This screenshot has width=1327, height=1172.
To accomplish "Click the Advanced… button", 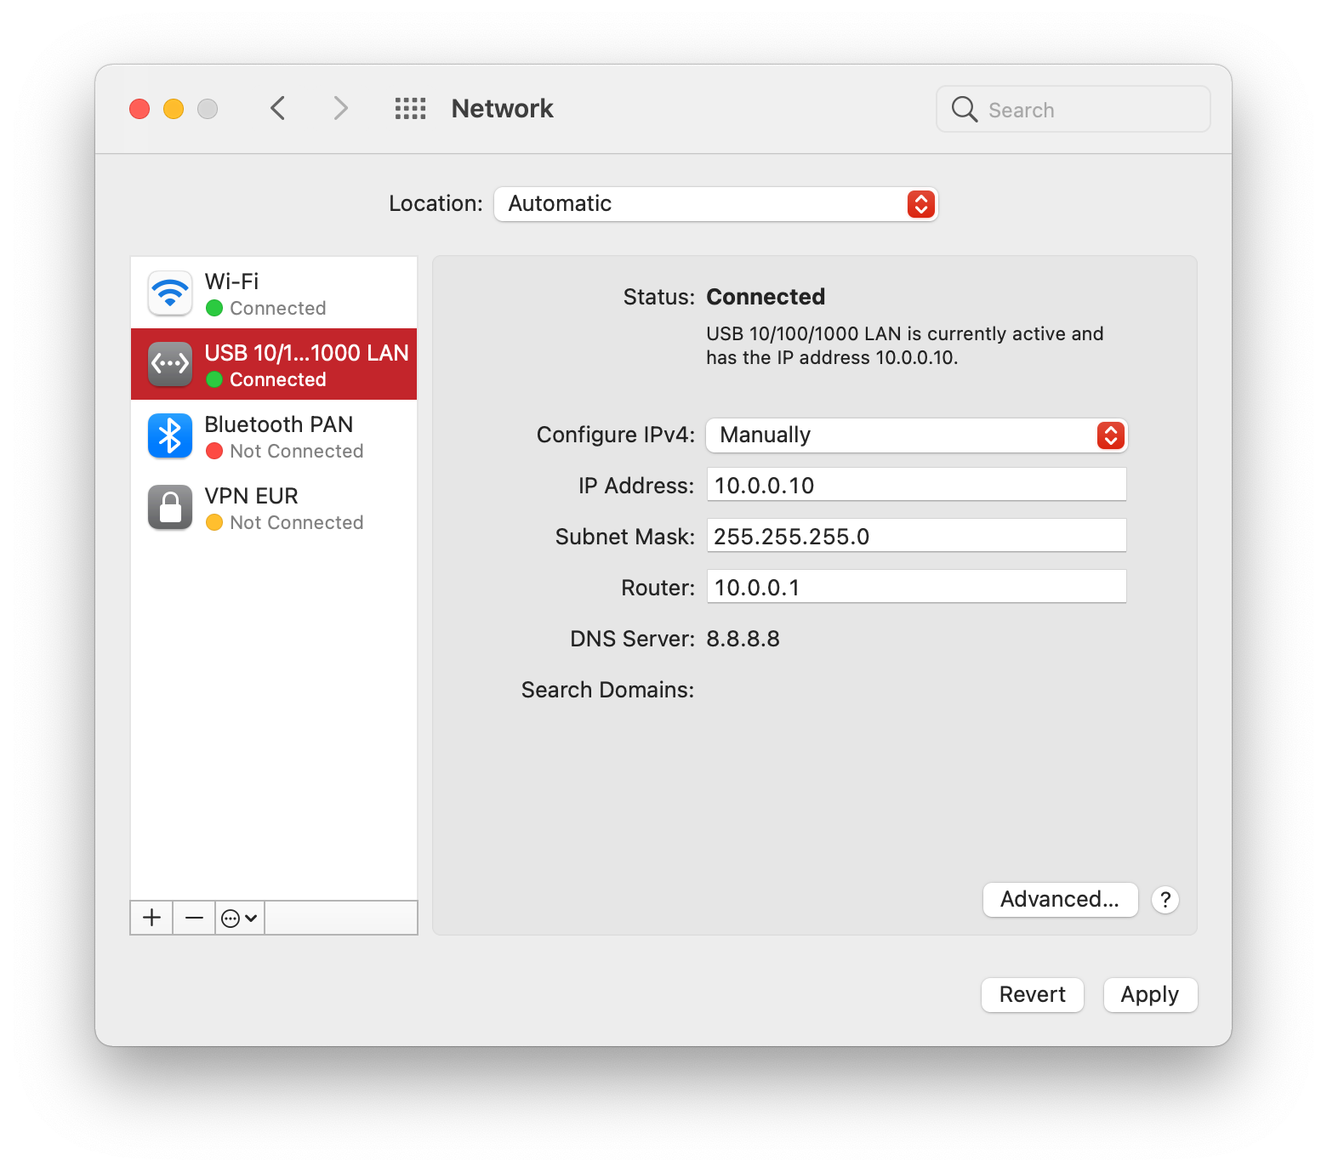I will pyautogui.click(x=1060, y=900).
